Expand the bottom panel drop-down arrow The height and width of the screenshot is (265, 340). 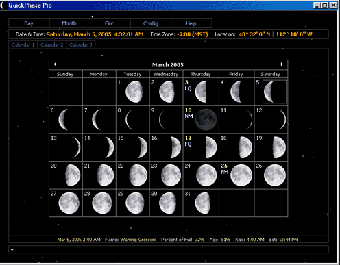pos(12,249)
